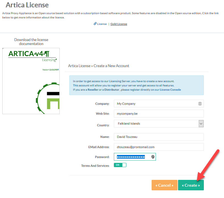Click the contact card icon in Company field
This screenshot has width=224, height=198.
coord(200,104)
